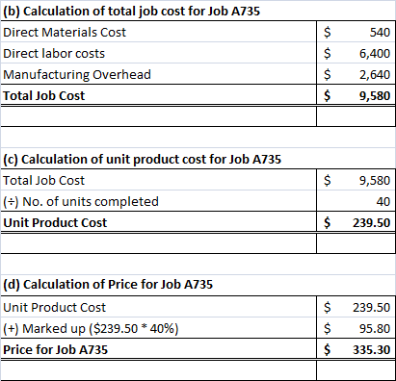Select the bold 9,580 total cell
This screenshot has height=381, width=396.
point(356,95)
